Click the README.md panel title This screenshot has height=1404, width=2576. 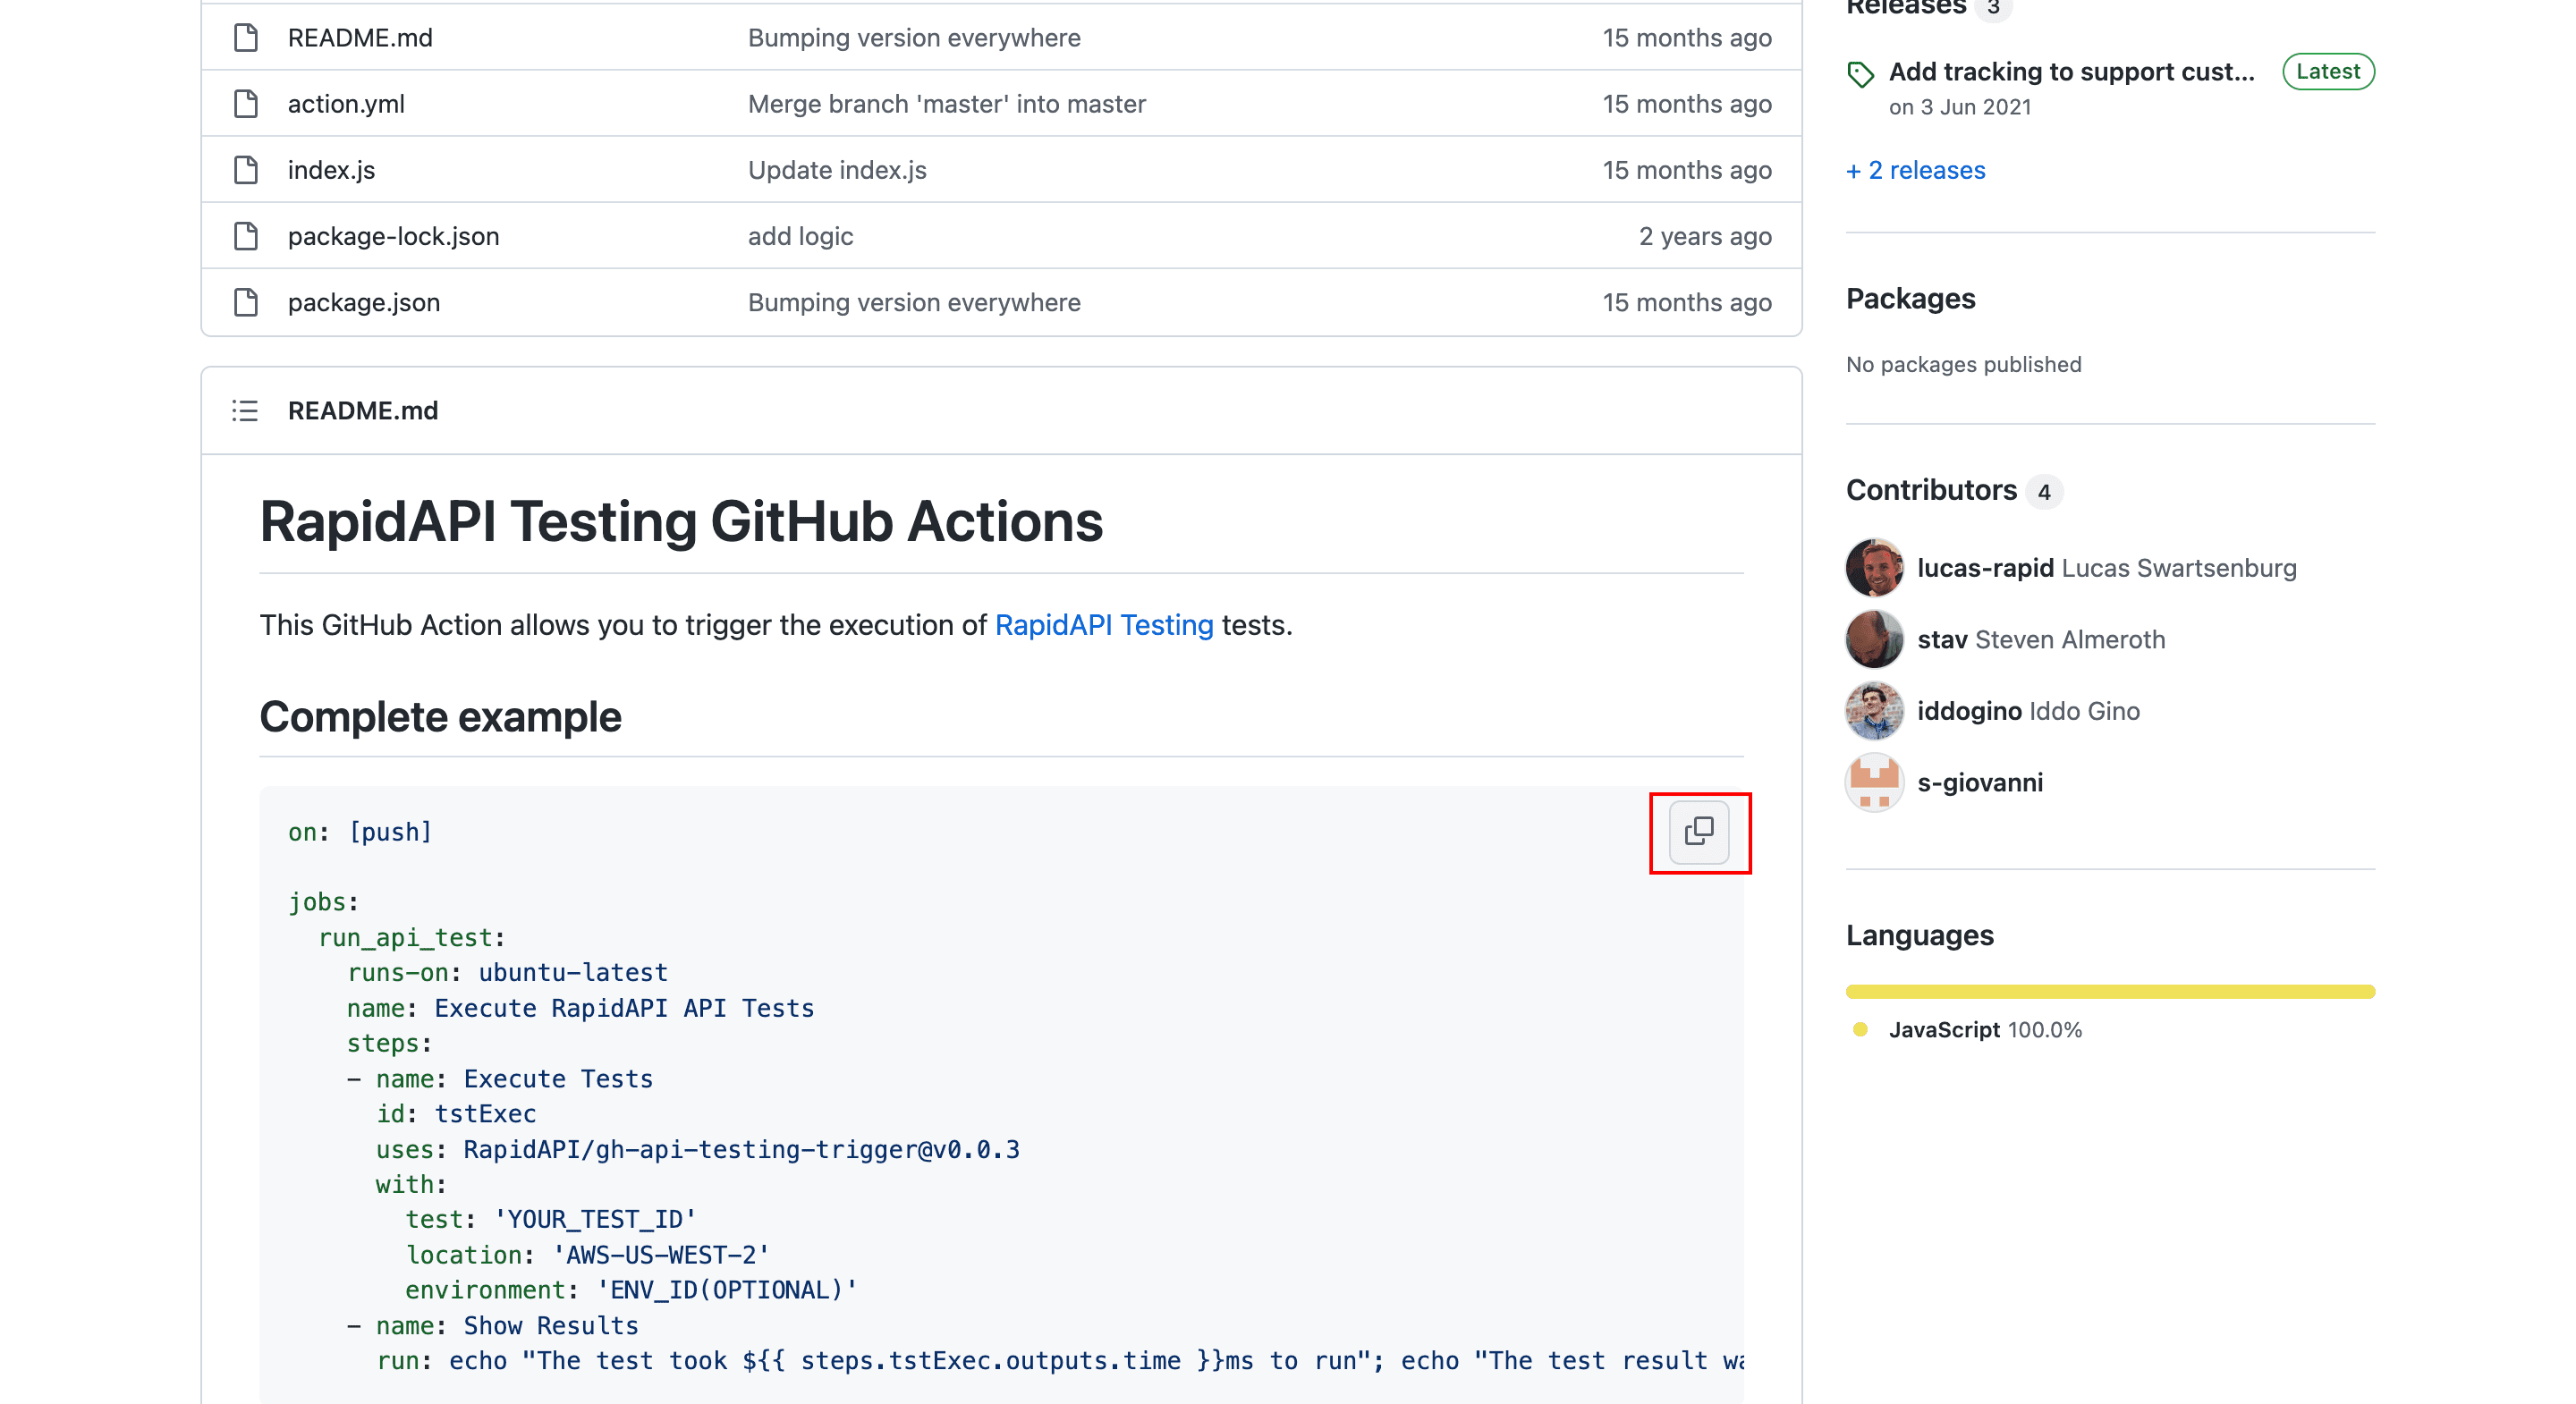363,411
